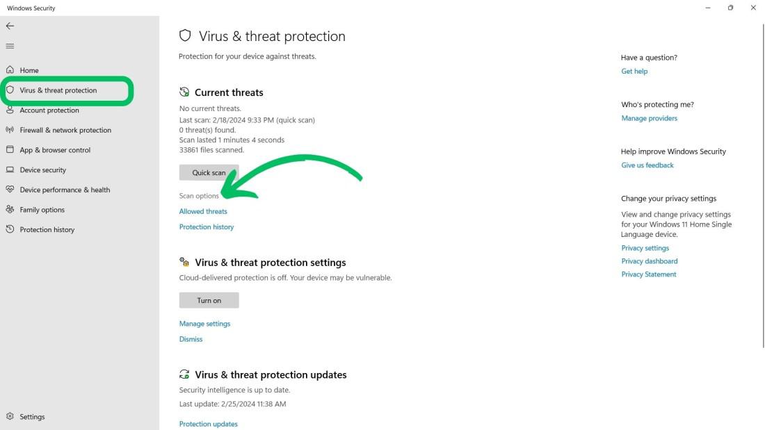Click the App & browser control icon

[x=10, y=149]
